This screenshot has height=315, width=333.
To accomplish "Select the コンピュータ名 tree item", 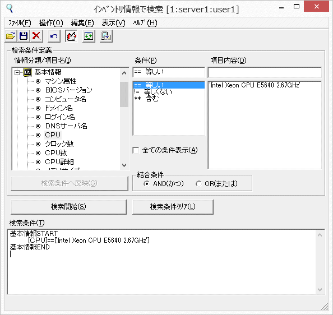I will coord(66,99).
